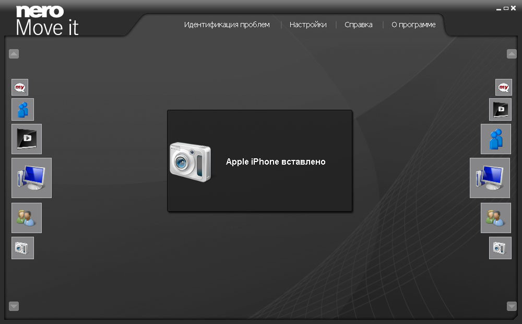Viewport: 522px width, 324px height.
Task: Click the Nero Move it logo
Action: (x=47, y=21)
